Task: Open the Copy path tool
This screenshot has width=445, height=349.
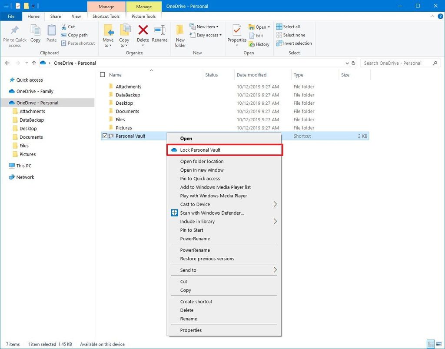Action: coord(76,35)
